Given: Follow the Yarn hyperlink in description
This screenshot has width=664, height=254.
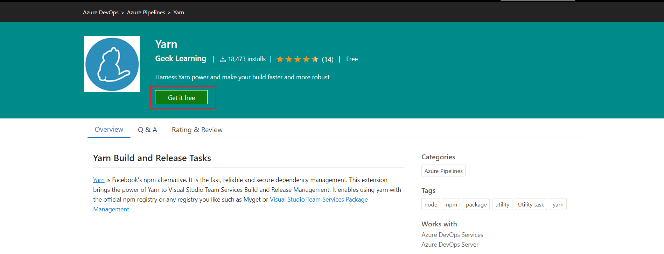Looking at the screenshot, I should [99, 180].
